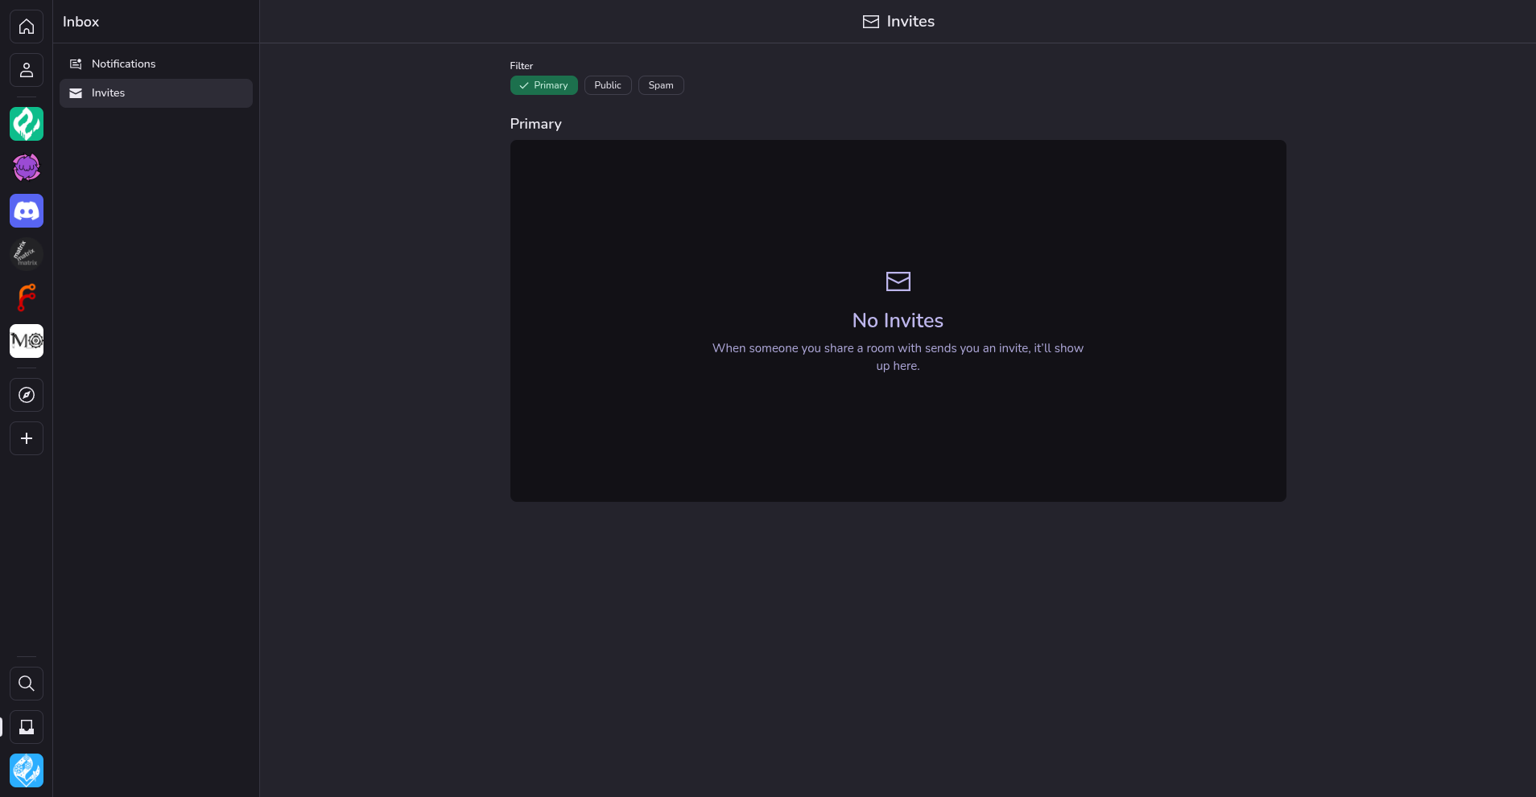Switch to the Notifications section
This screenshot has width=1536, height=797.
122,64
